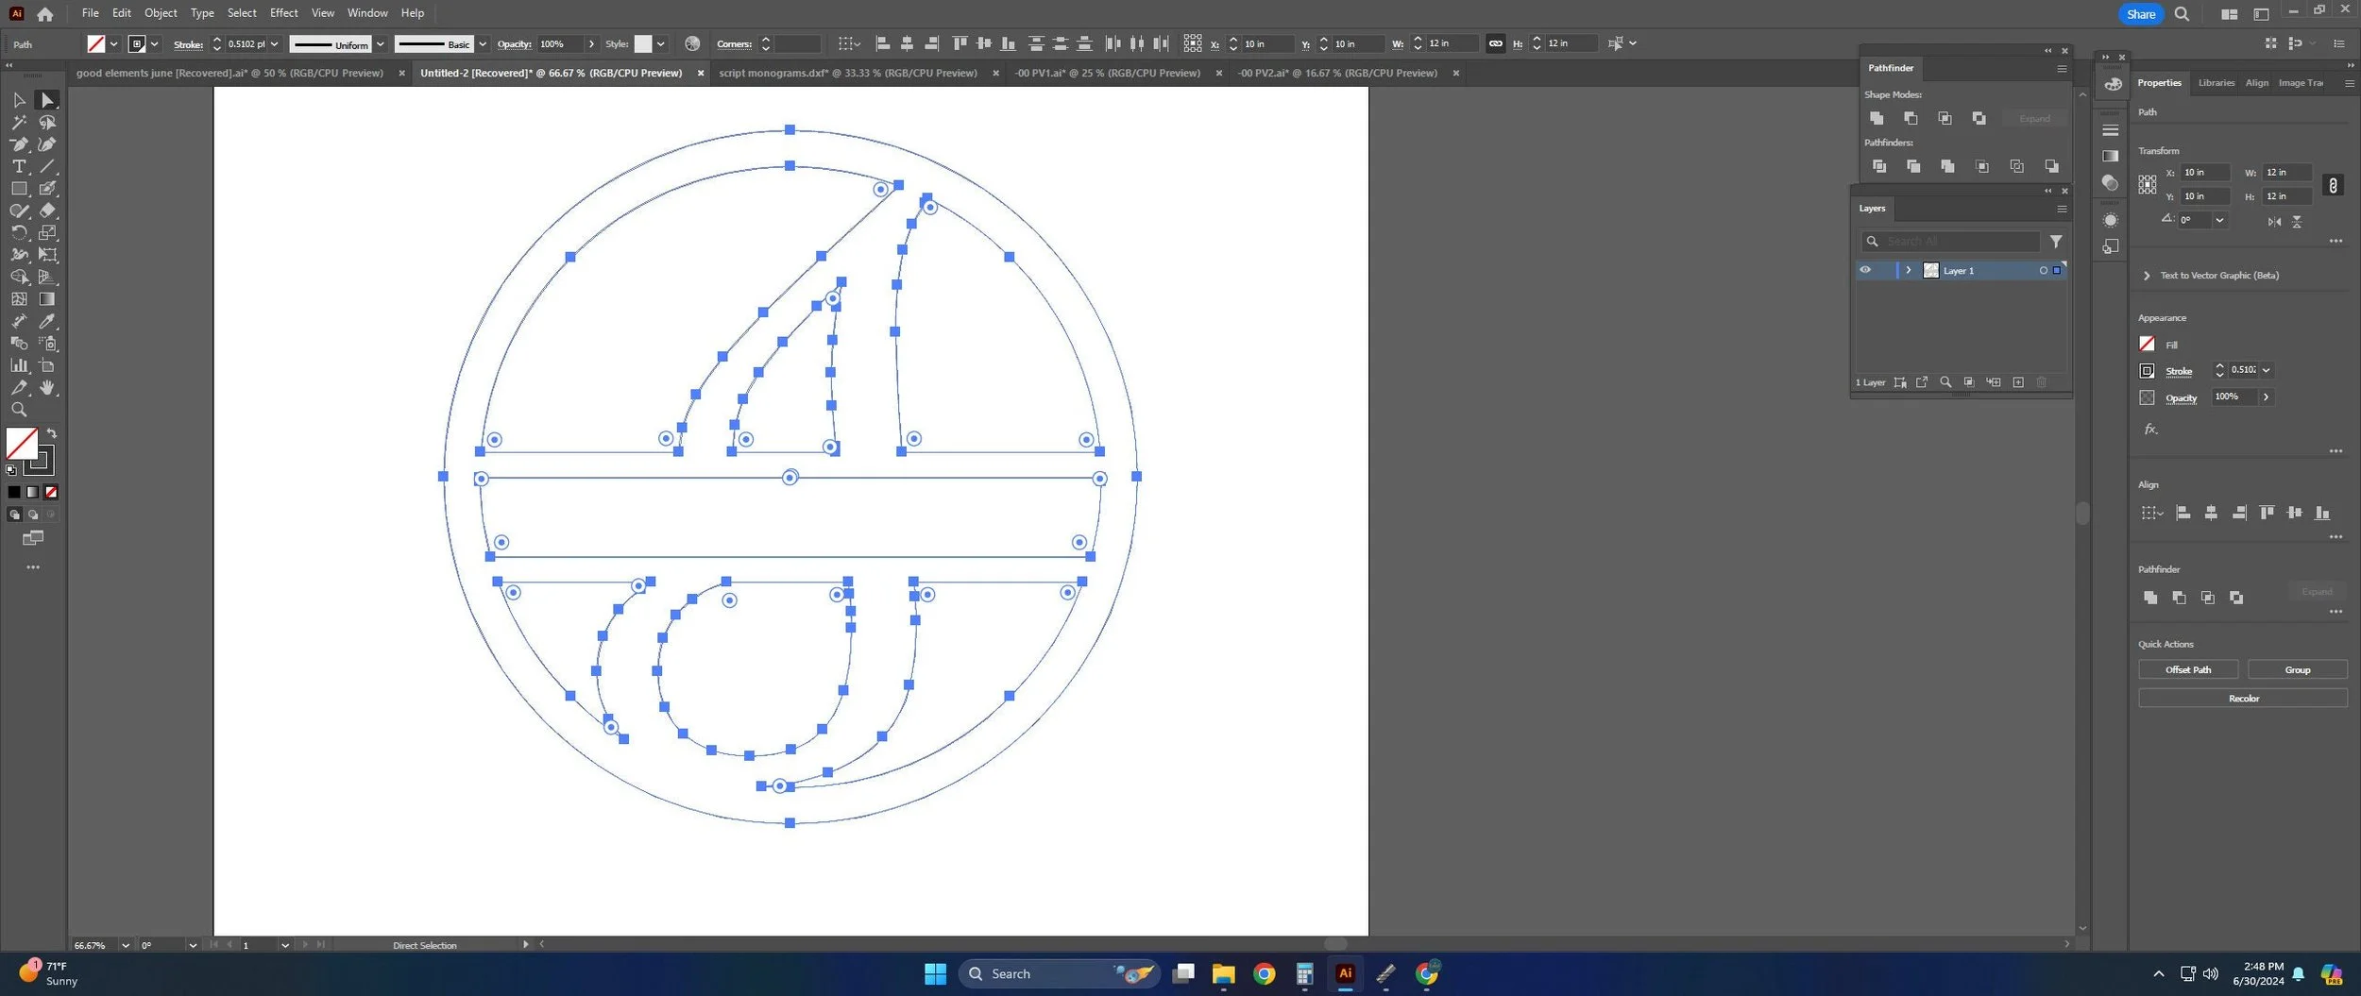This screenshot has width=2361, height=996.
Task: Select the Curvature tool
Action: point(47,144)
